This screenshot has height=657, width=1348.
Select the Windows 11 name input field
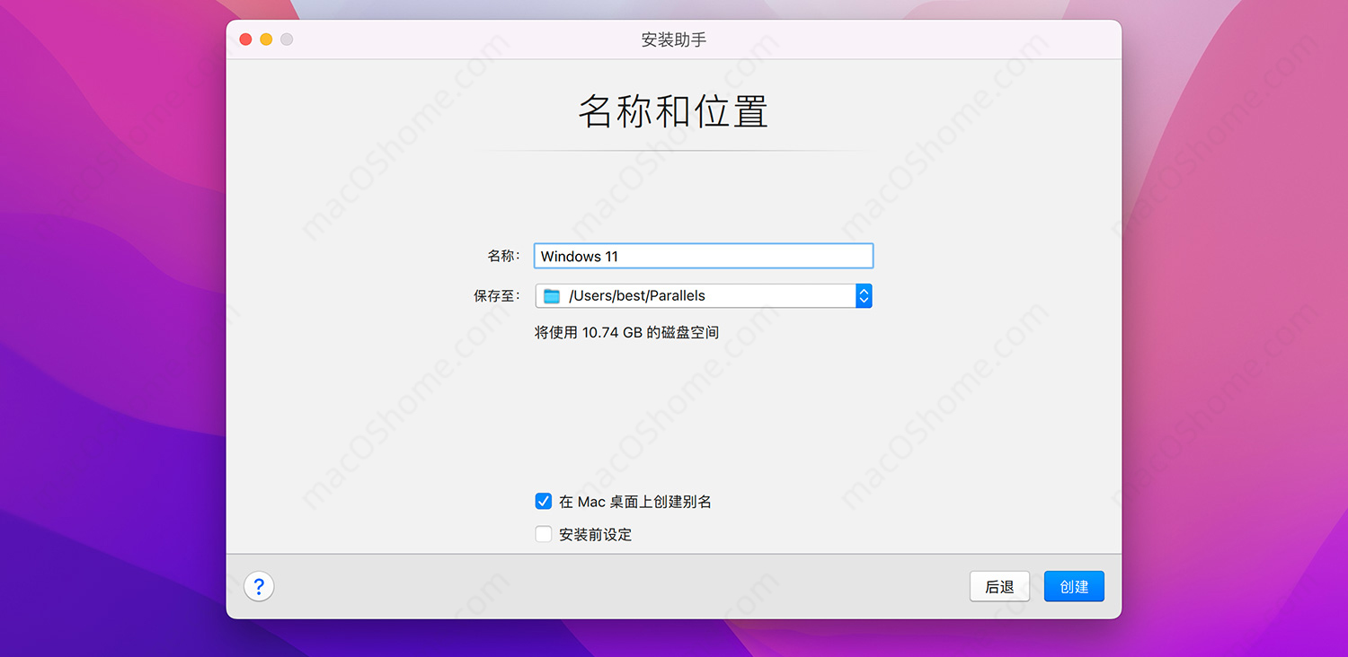point(703,256)
